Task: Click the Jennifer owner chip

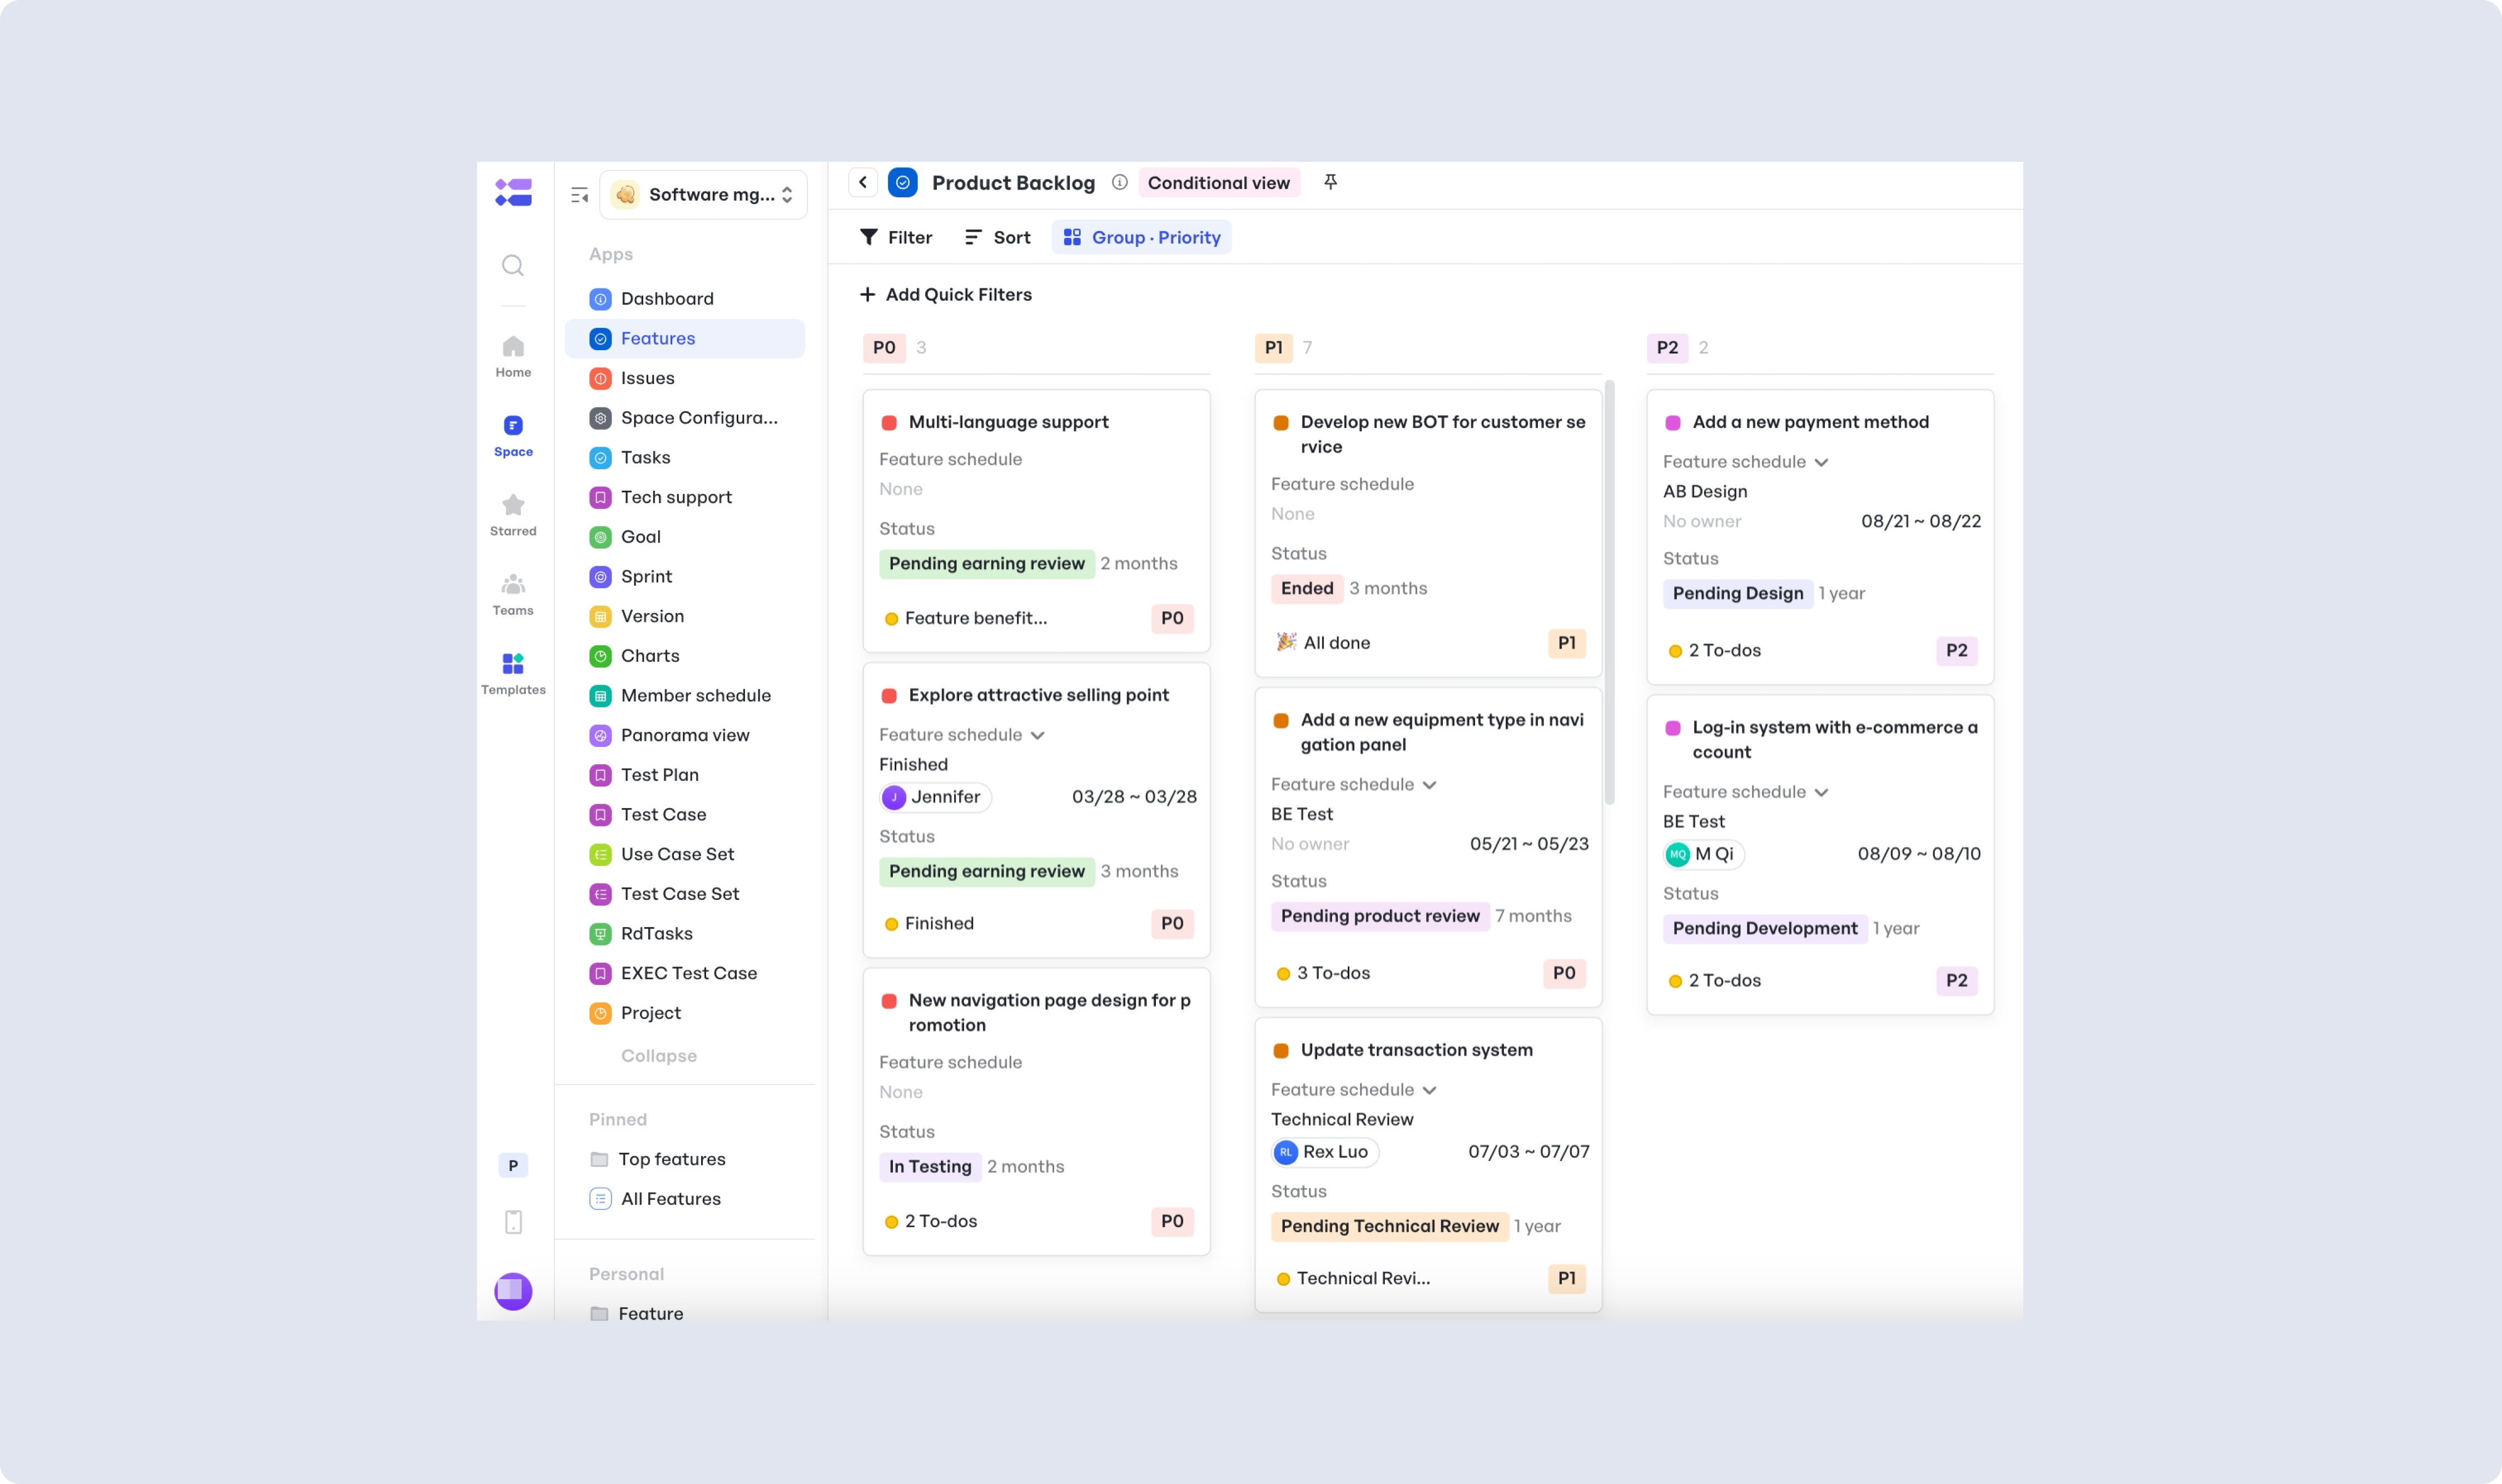Action: pyautogui.click(x=935, y=797)
